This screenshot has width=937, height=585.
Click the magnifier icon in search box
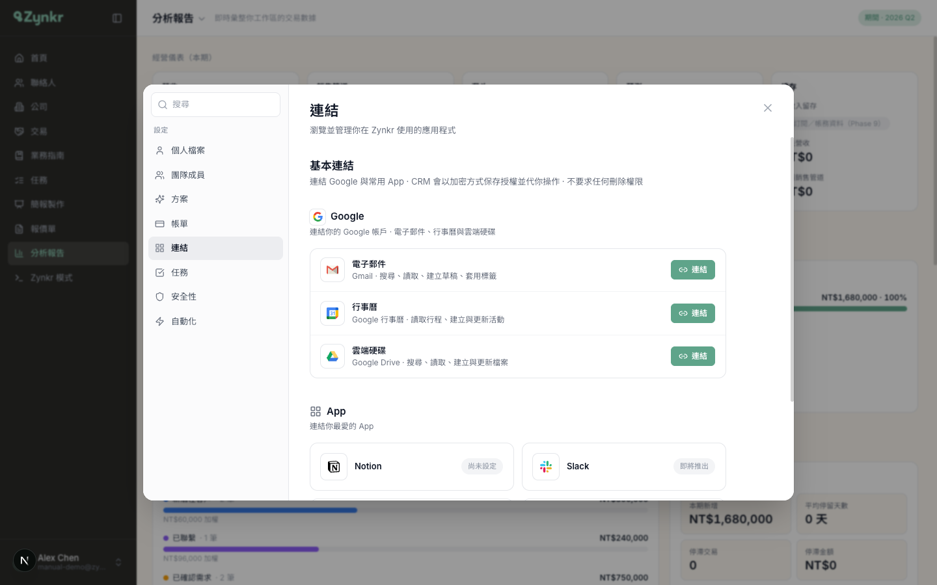[163, 105]
